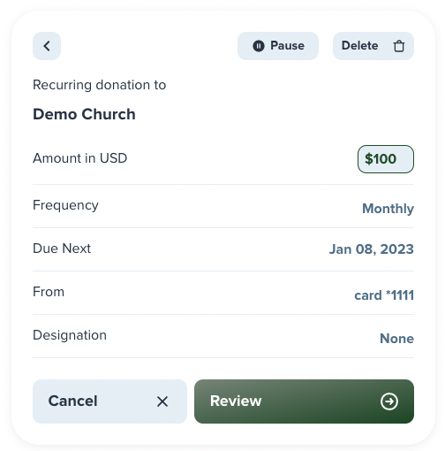Click the circled arrow icon in Review

point(389,401)
